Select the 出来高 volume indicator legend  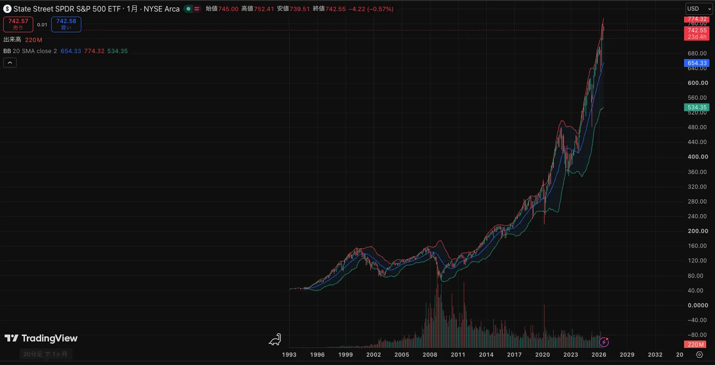point(12,40)
